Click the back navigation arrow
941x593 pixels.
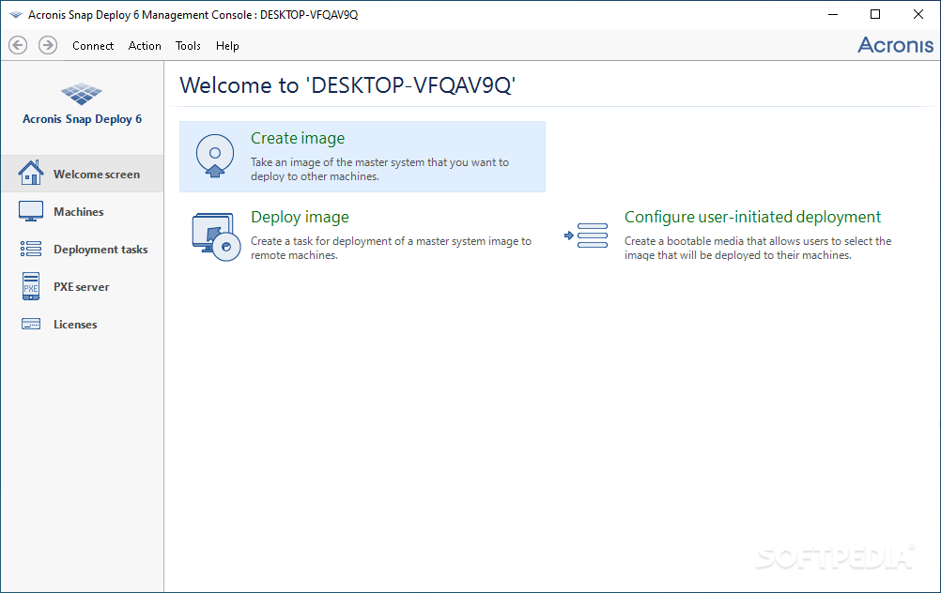(x=18, y=45)
